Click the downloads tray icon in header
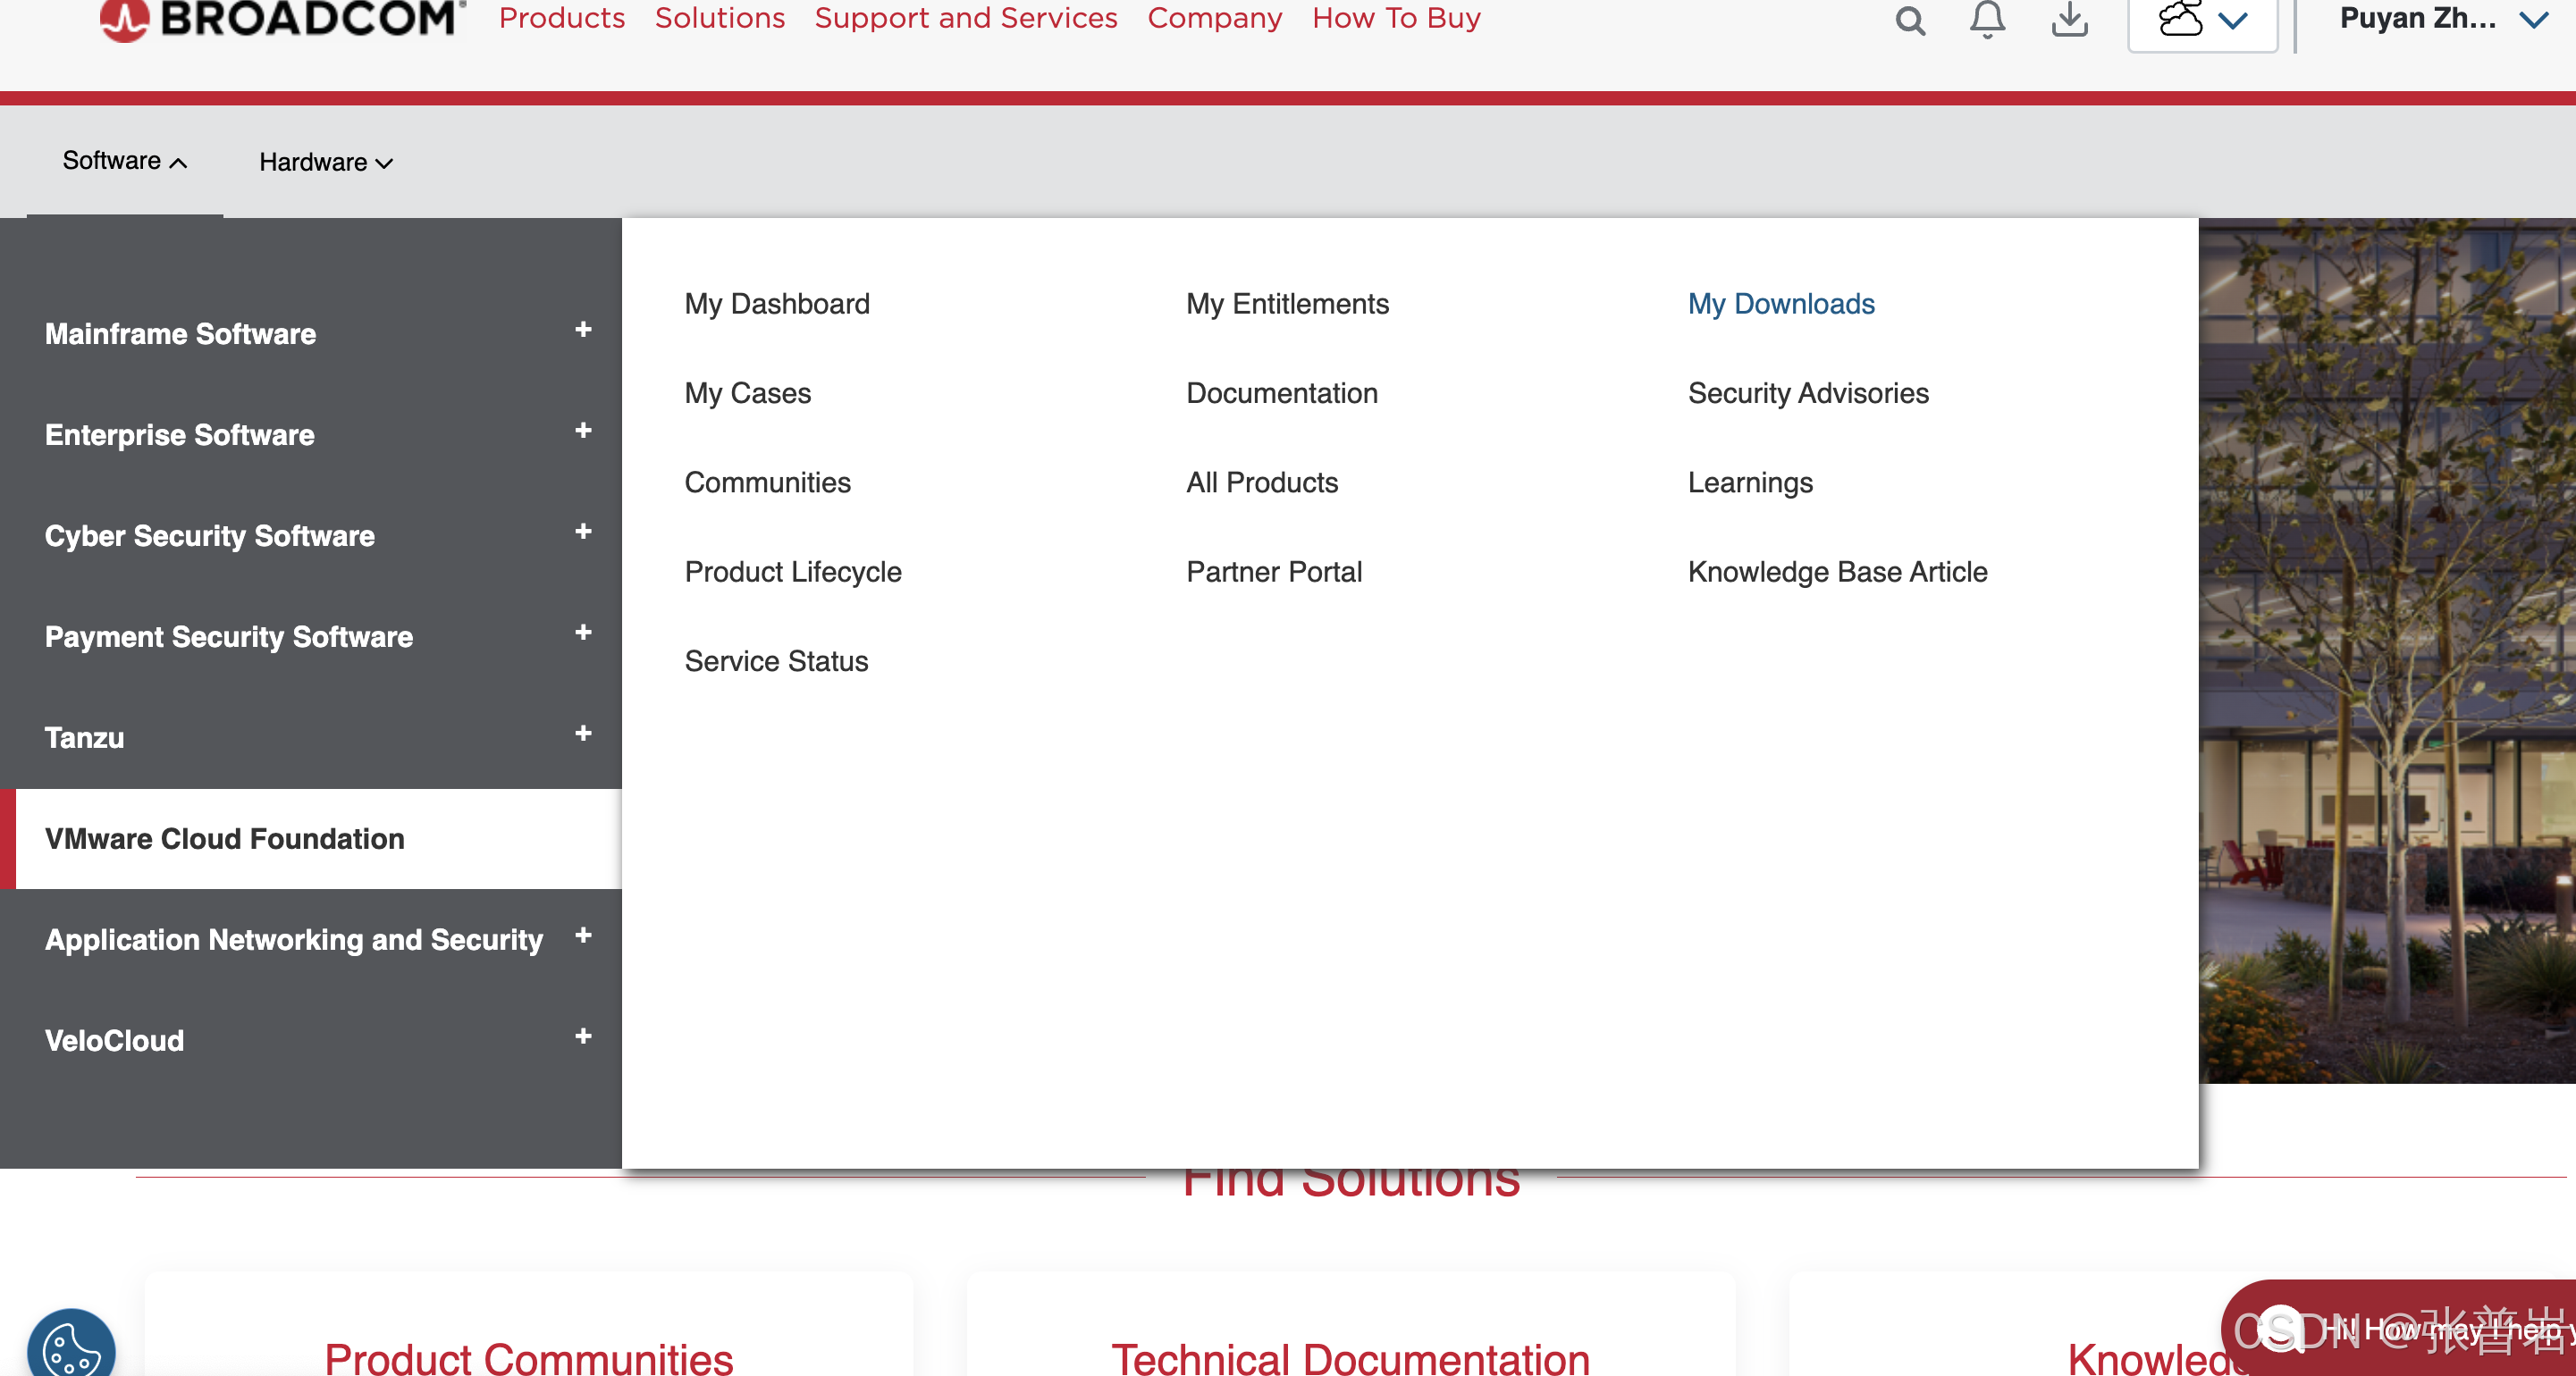This screenshot has height=1376, width=2576. (x=2069, y=20)
